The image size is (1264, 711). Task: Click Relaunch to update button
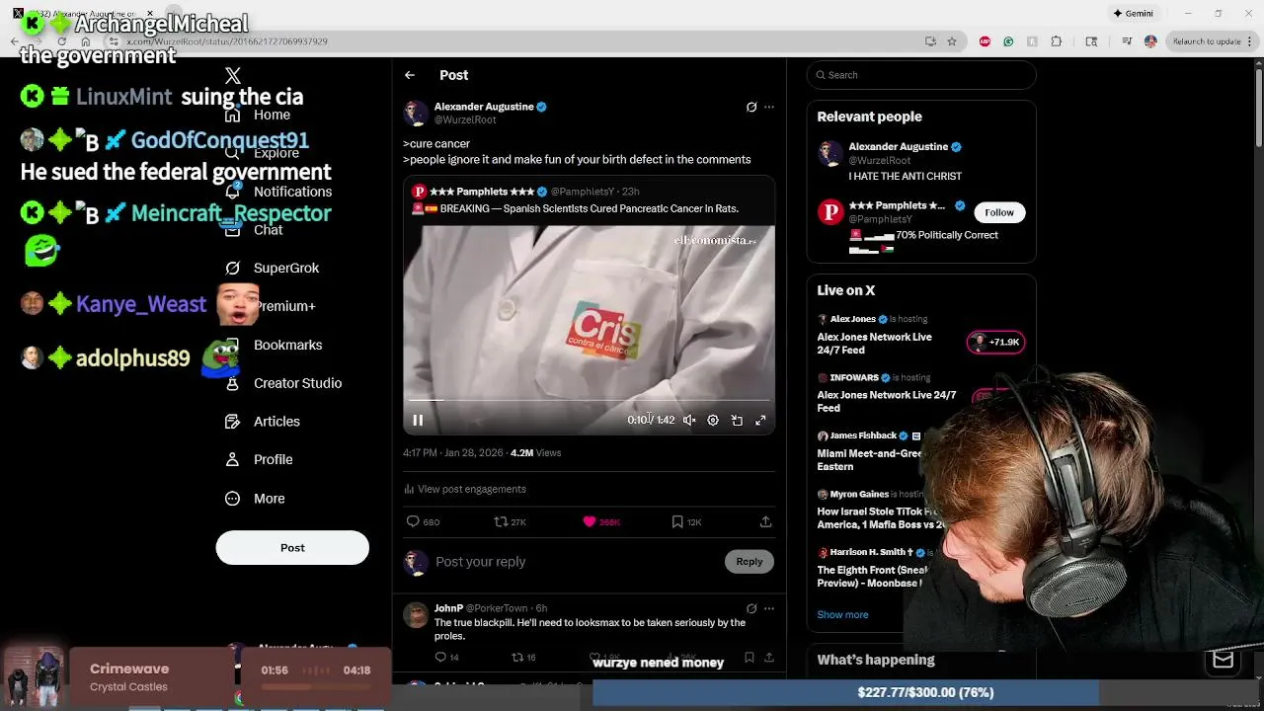coord(1205,41)
